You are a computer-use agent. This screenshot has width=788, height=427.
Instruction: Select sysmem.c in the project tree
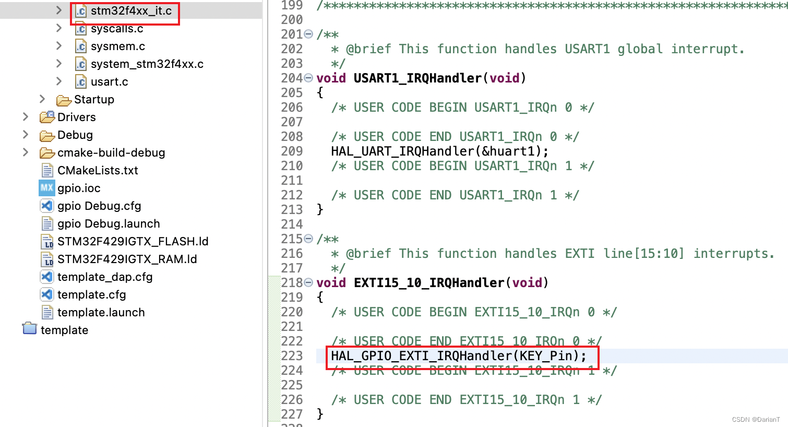point(118,46)
